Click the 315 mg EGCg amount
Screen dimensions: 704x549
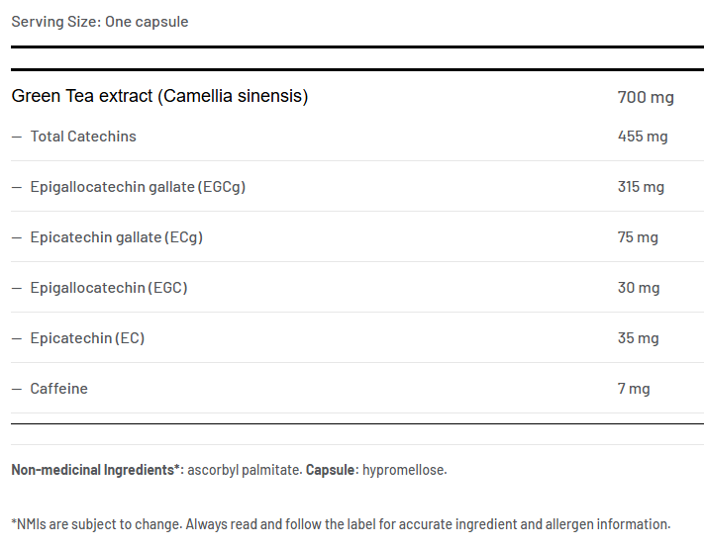tap(641, 187)
